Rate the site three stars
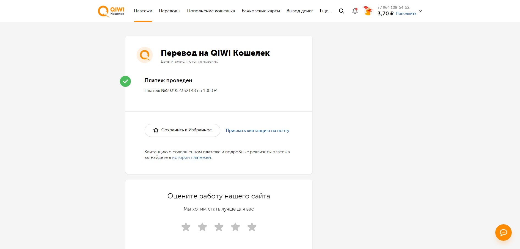Image resolution: width=520 pixels, height=249 pixels. (219, 227)
